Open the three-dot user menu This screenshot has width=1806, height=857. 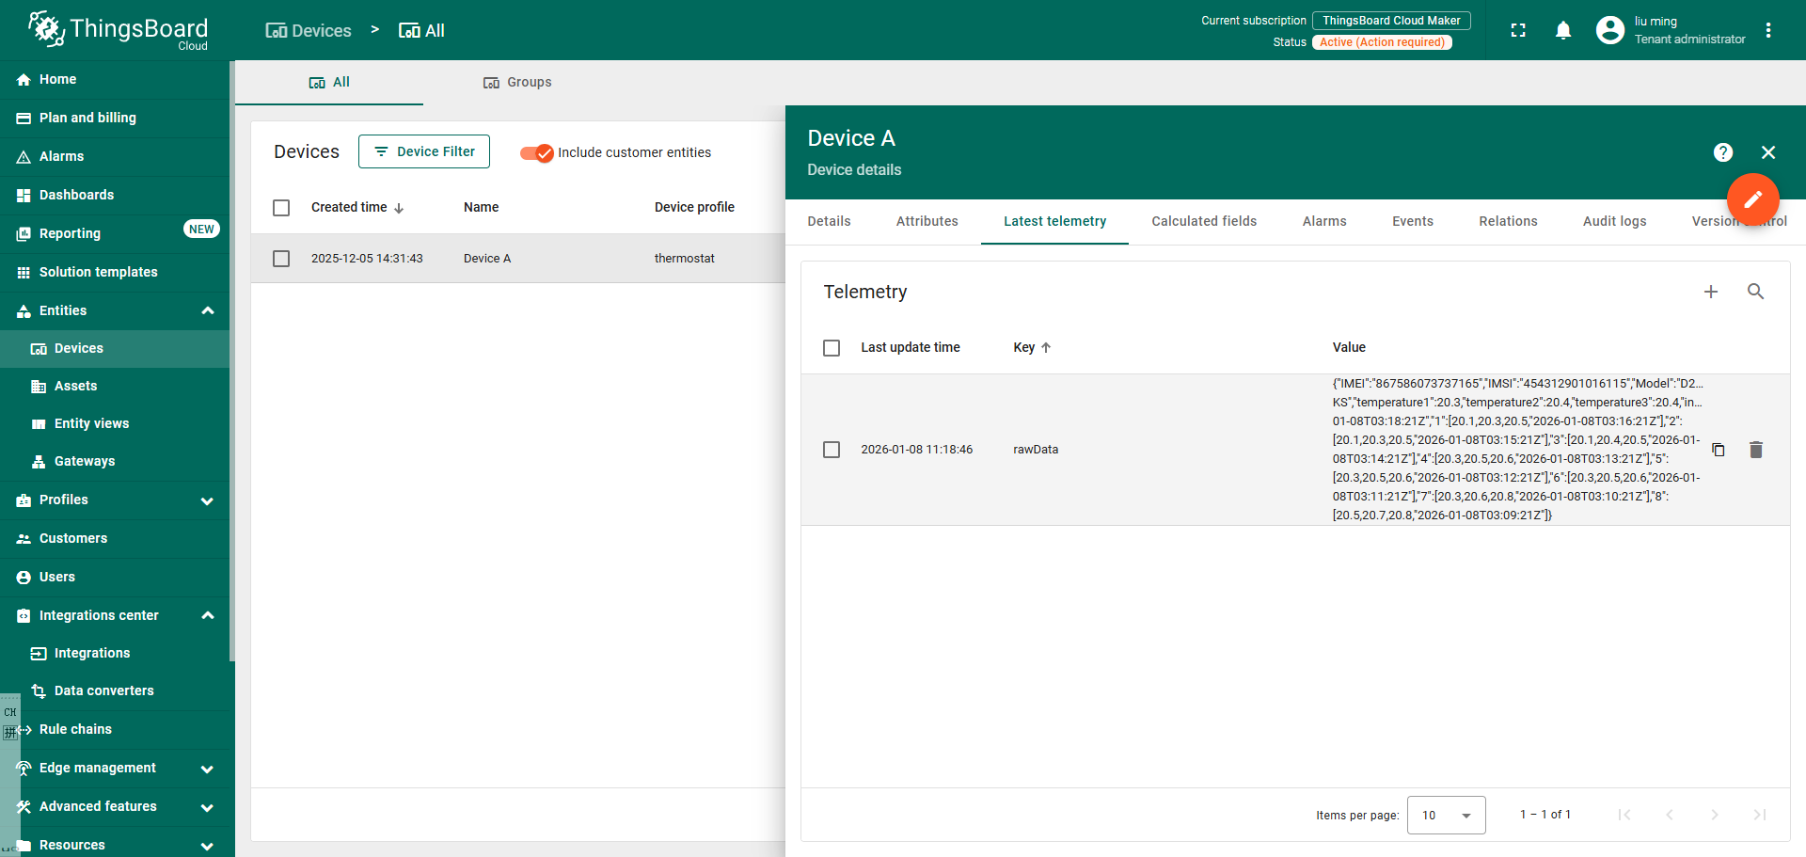pos(1768,30)
